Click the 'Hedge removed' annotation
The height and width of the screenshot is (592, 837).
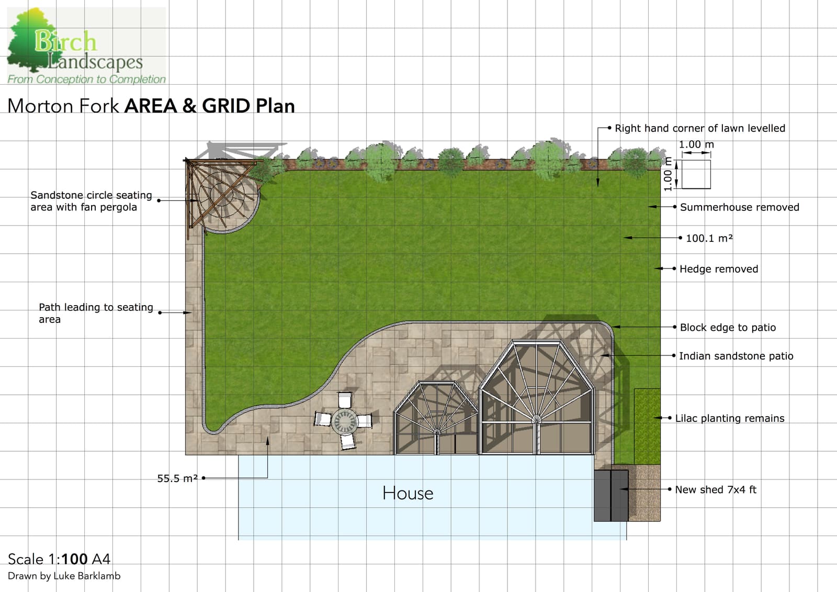(x=718, y=269)
